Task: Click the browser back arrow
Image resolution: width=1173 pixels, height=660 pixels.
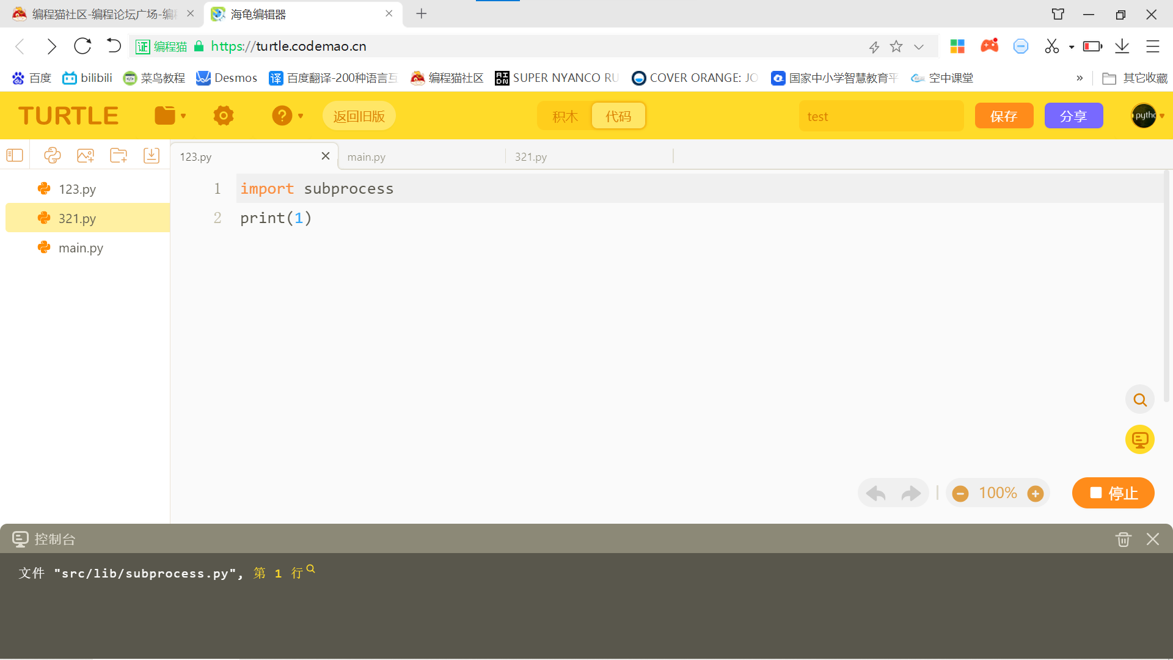Action: tap(20, 46)
